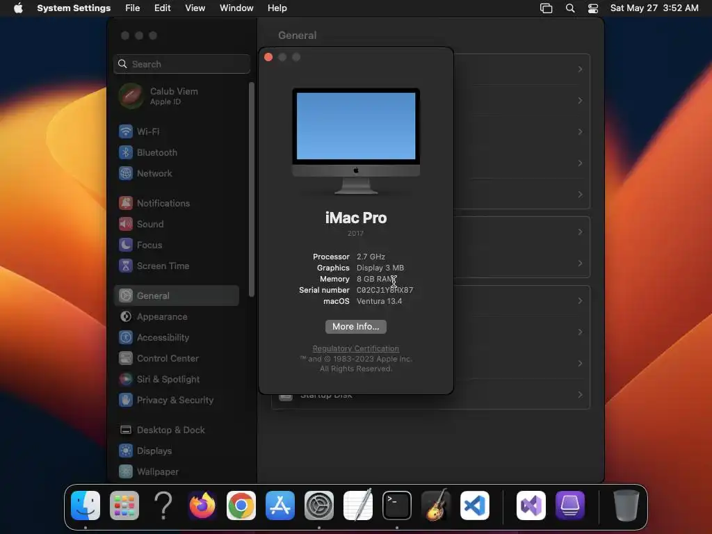This screenshot has height=534, width=712.
Task: Open the Edit menu
Action: (x=163, y=8)
